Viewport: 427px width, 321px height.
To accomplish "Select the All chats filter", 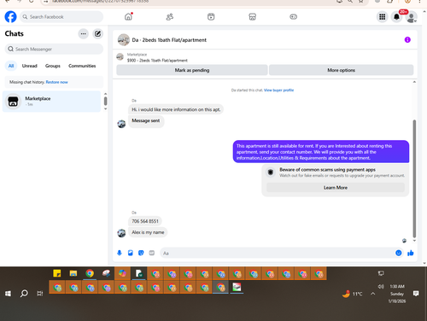I will click(x=11, y=66).
